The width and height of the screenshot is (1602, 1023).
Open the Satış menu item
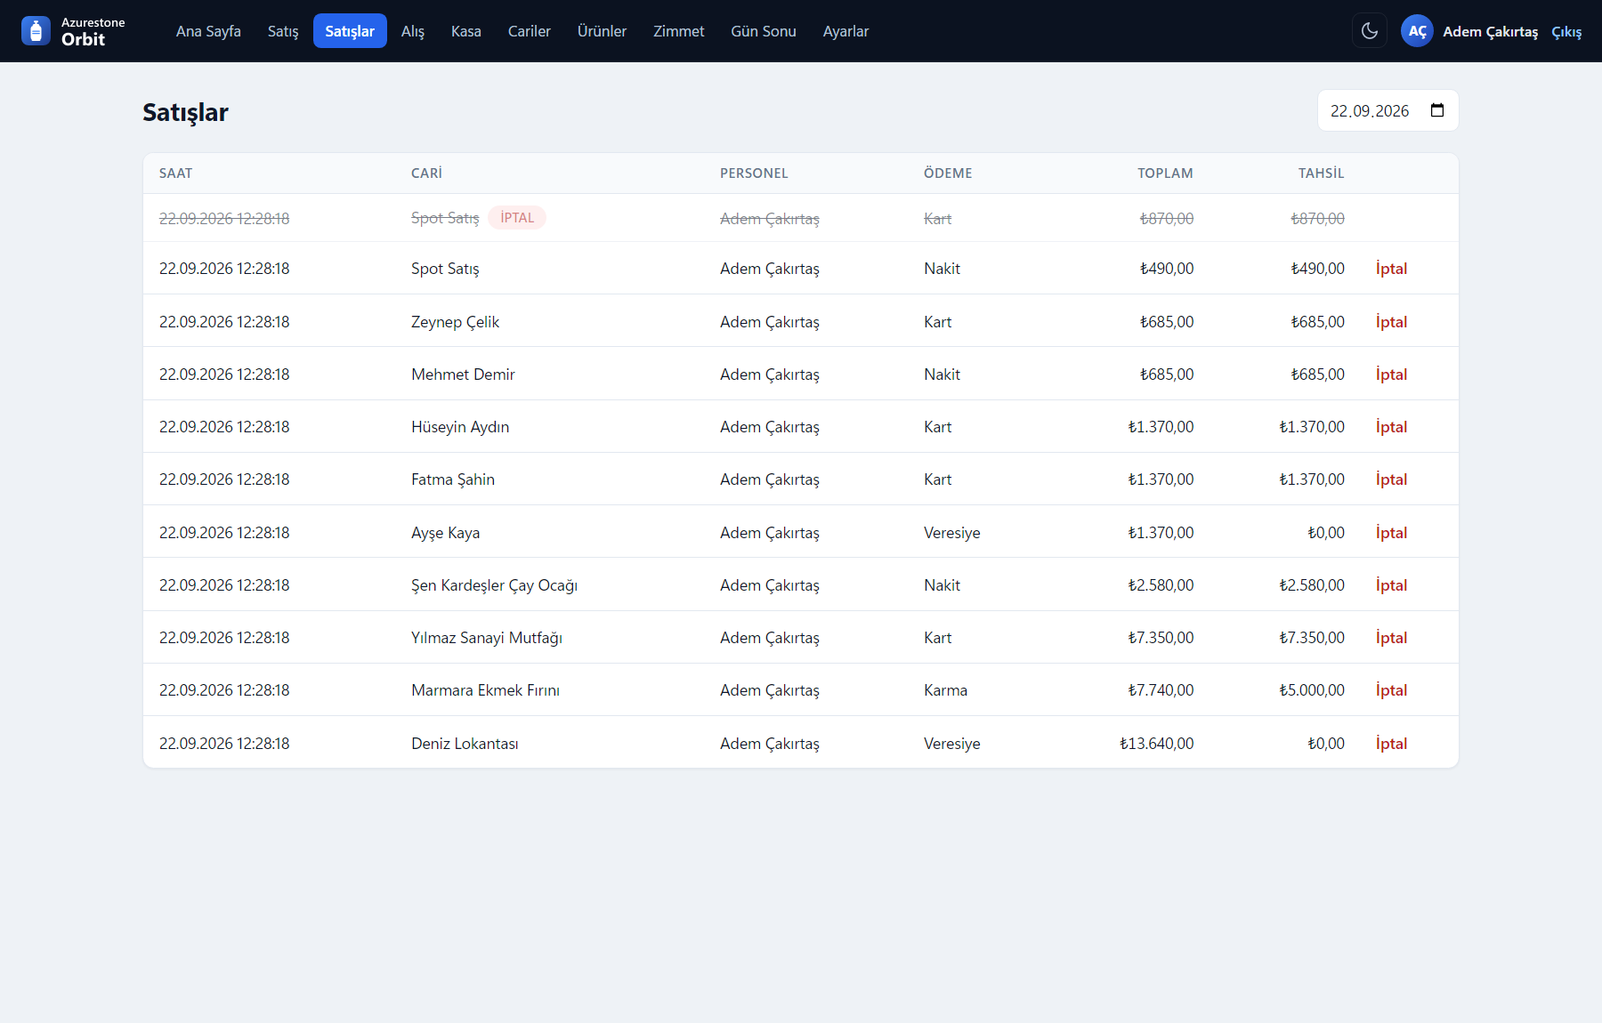coord(283,31)
